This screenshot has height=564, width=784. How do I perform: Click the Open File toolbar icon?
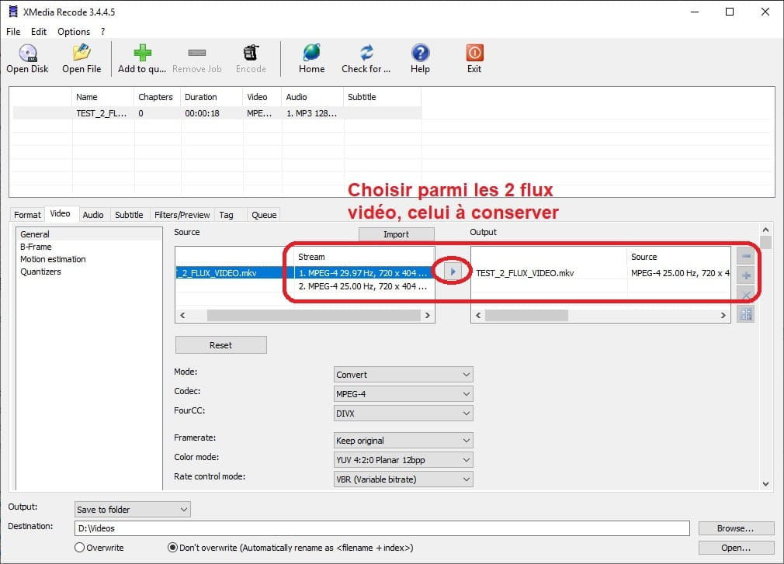[82, 59]
